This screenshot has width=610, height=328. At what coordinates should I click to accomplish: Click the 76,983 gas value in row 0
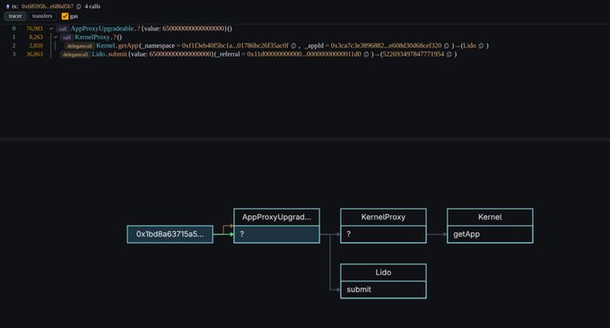click(x=35, y=29)
